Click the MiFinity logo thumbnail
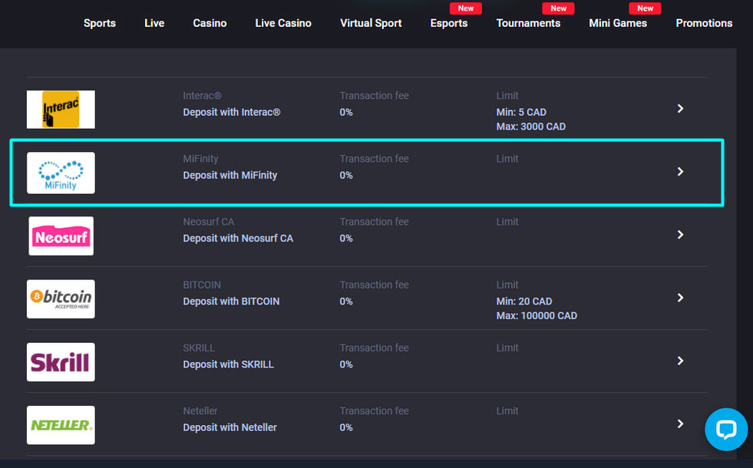 [61, 173]
